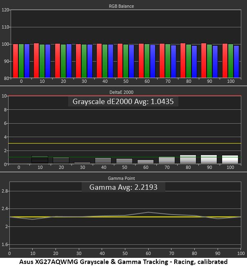Click the DeltaE bar at 60 percent
Viewport: 247px width, 266px height.
point(145,162)
